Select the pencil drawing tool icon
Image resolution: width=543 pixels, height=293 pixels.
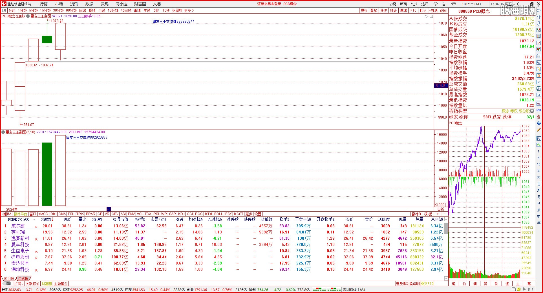pyautogui.click(x=539, y=130)
